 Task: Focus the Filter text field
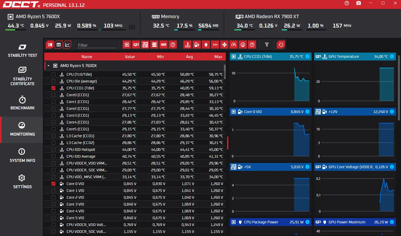pos(97,45)
